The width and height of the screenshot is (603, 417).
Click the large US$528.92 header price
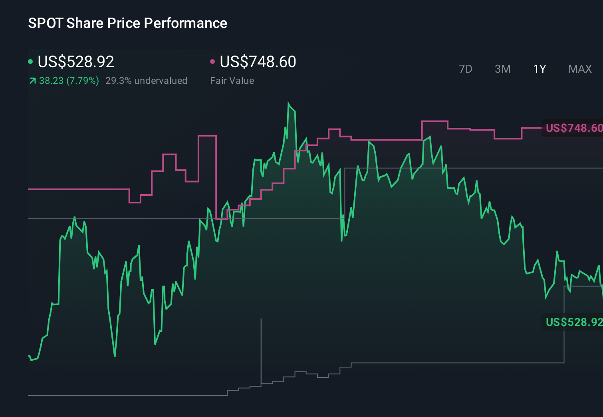pyautogui.click(x=76, y=62)
